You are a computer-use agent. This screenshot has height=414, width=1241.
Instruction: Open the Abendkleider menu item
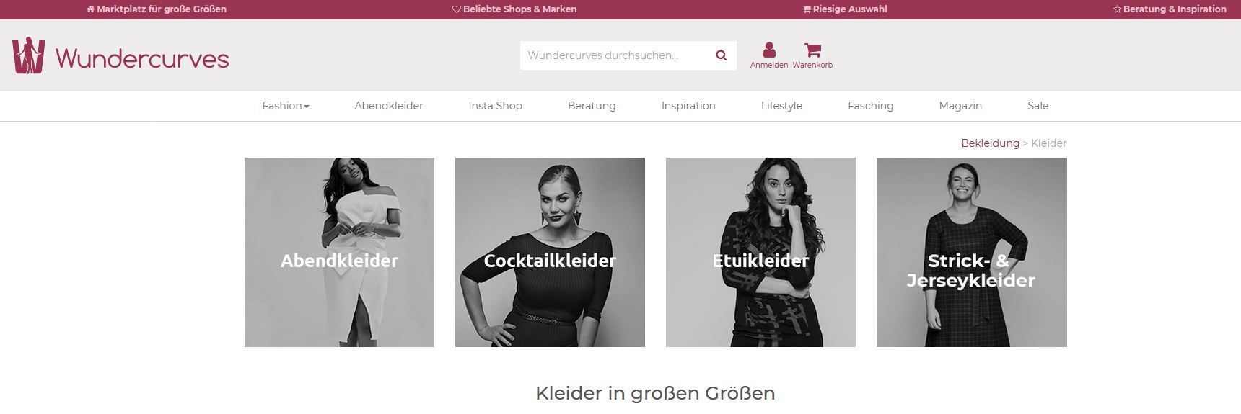(x=389, y=106)
